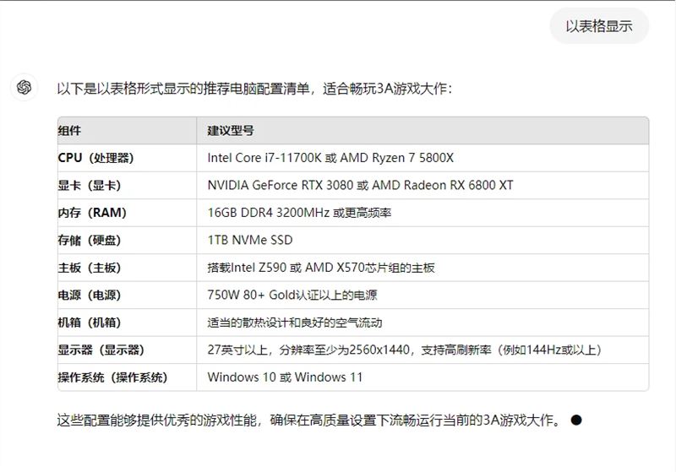
Task: Select the Intel Core i7-11700K cell
Action: (x=422, y=158)
